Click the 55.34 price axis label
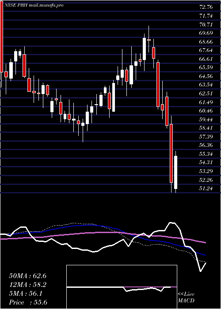Viewport: 221px width, 309px height. (206, 154)
